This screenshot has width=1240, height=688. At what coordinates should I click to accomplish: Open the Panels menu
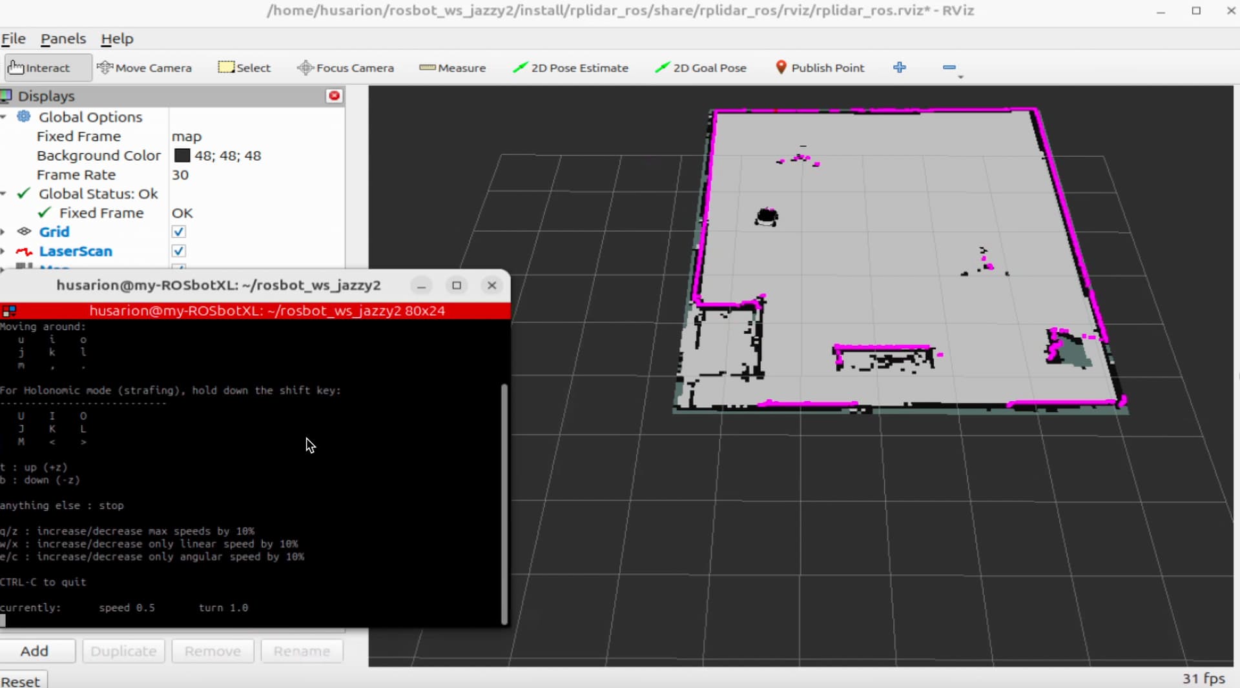point(63,39)
